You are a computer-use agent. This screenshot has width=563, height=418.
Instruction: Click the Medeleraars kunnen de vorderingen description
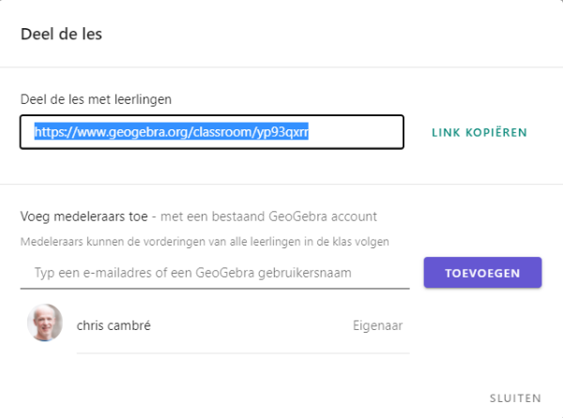(205, 242)
